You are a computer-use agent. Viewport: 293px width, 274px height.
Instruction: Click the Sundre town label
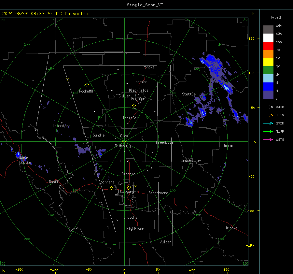pyautogui.click(x=99, y=135)
